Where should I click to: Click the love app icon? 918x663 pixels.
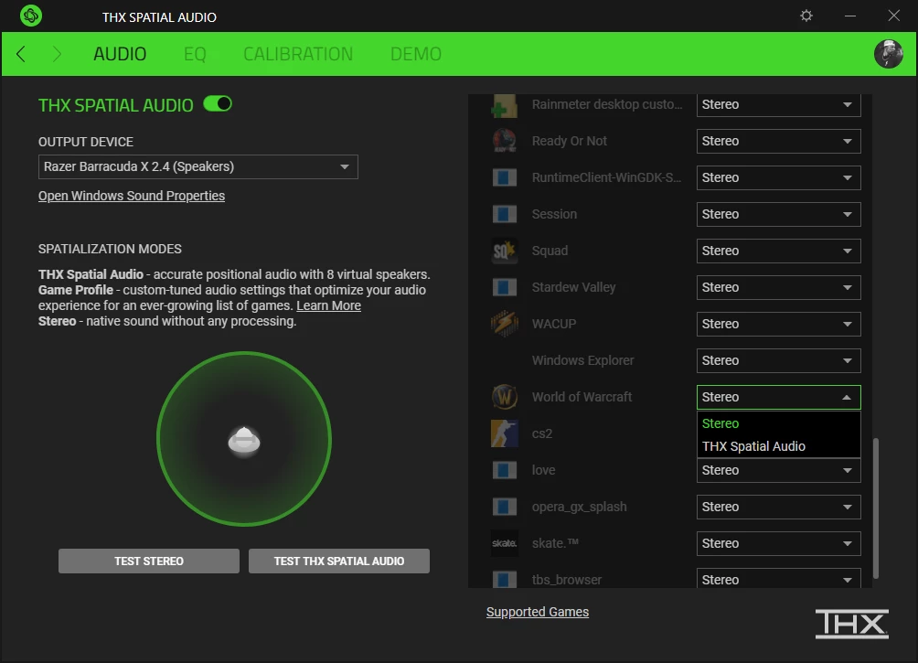[x=504, y=470]
